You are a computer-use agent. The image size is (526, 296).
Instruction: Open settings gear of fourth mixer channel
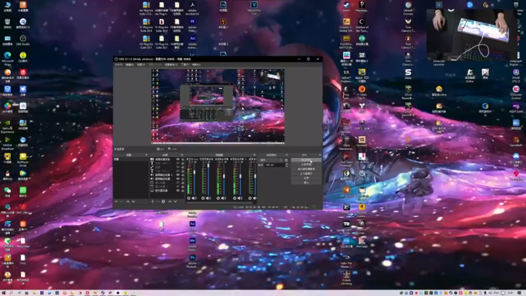(235, 198)
